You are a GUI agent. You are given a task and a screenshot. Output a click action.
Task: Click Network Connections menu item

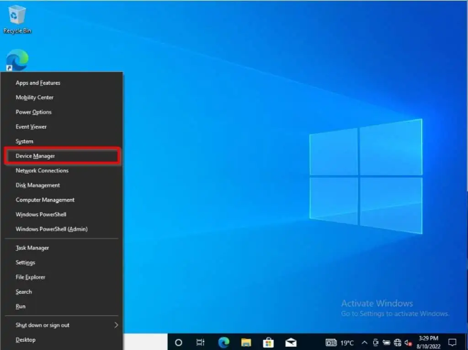(x=42, y=170)
